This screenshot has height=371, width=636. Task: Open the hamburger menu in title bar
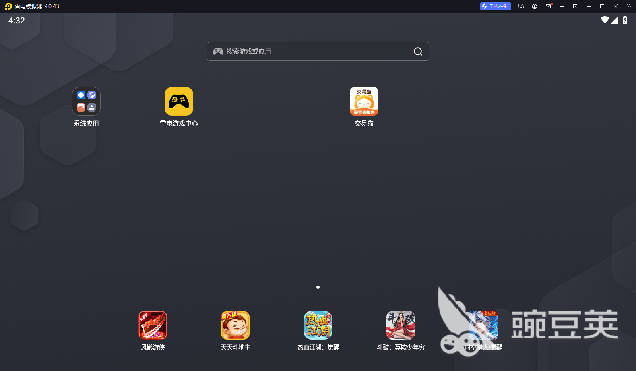pos(562,6)
